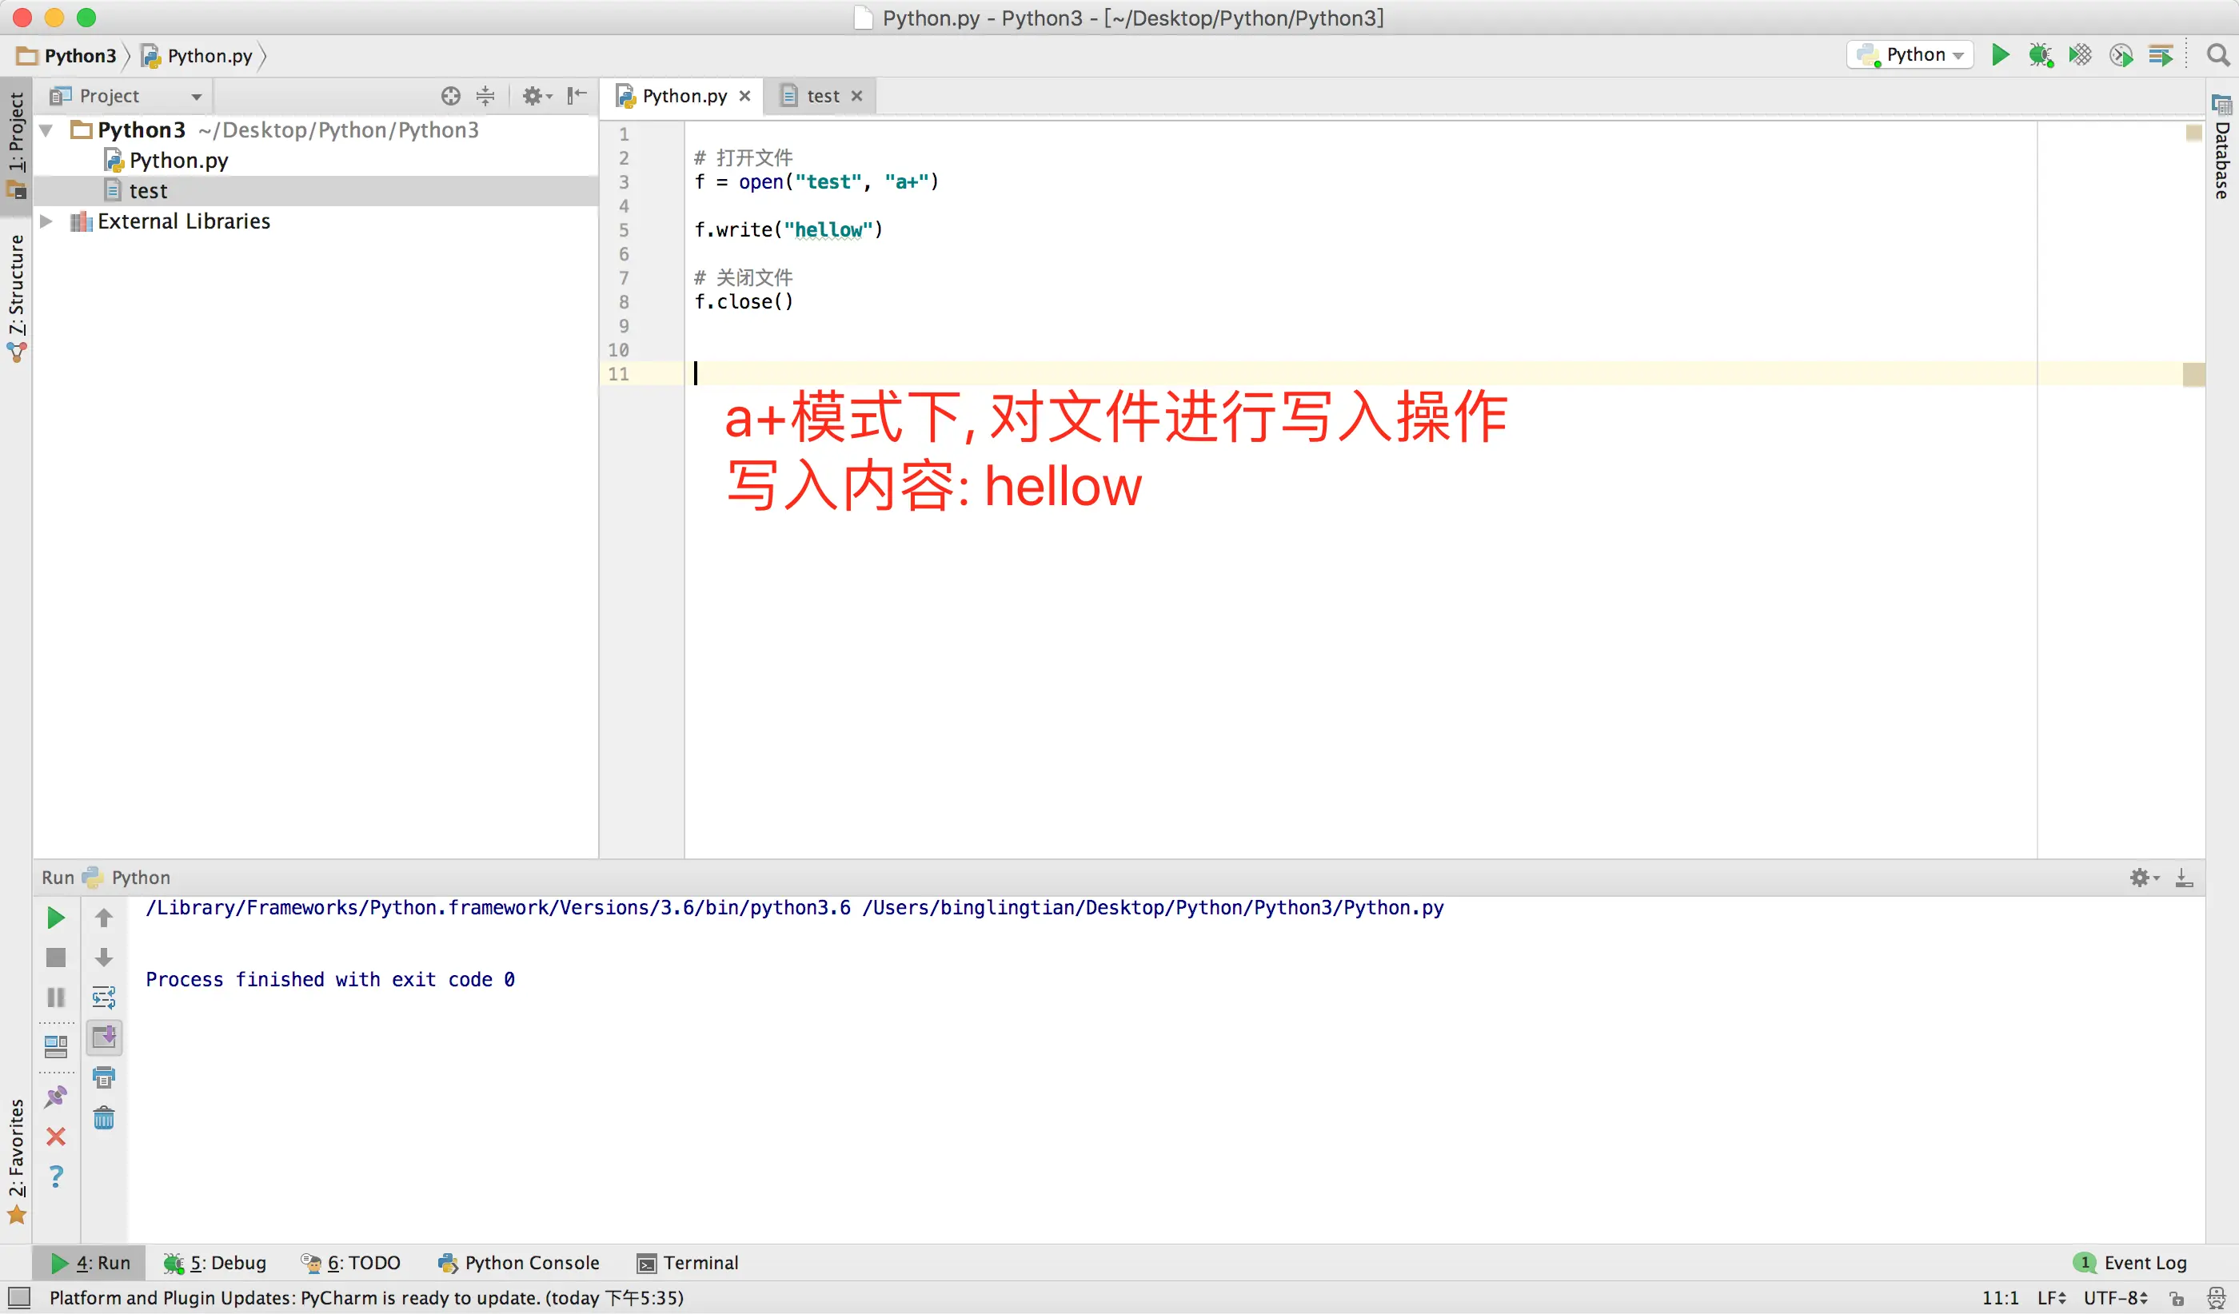The height and width of the screenshot is (1314, 2239).
Task: Click the green Run button in top toolbar
Action: (x=1999, y=55)
